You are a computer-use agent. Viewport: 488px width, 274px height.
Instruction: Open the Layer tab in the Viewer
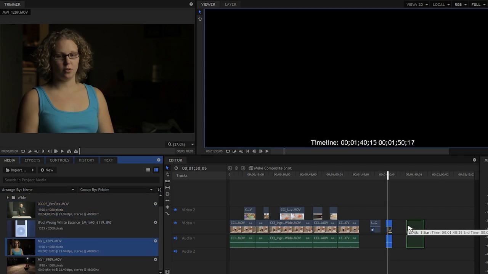(x=230, y=4)
